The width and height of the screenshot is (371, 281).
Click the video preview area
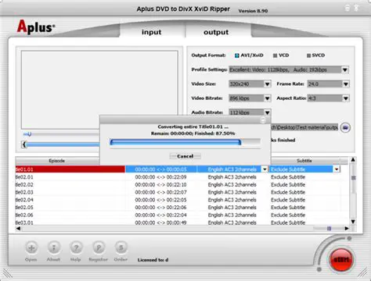99,90
